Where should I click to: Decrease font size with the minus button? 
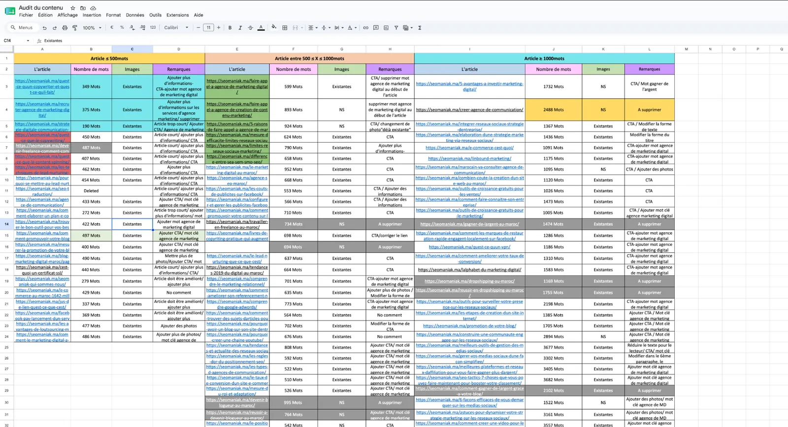[198, 28]
